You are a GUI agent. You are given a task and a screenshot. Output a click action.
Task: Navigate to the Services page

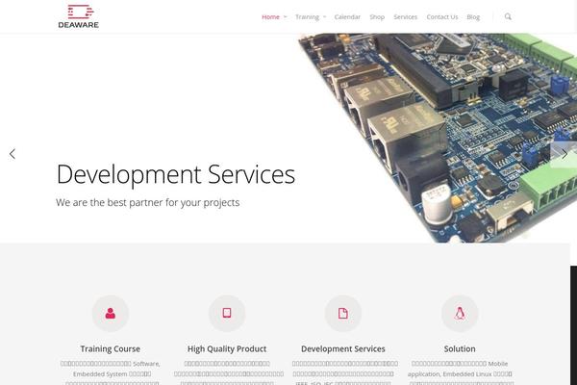point(405,17)
